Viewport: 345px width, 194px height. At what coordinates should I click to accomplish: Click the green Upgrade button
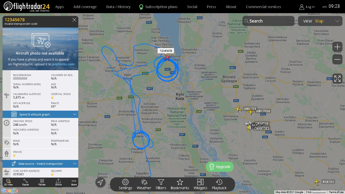point(220,167)
